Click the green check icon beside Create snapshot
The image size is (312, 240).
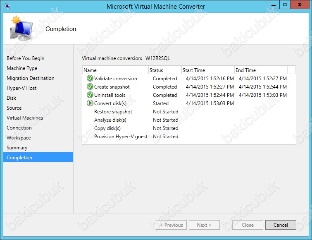pyautogui.click(x=90, y=86)
